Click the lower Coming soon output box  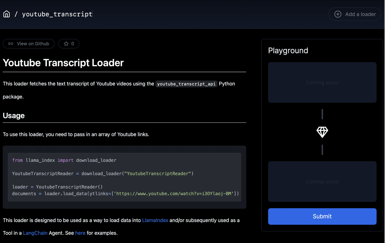coord(322,182)
